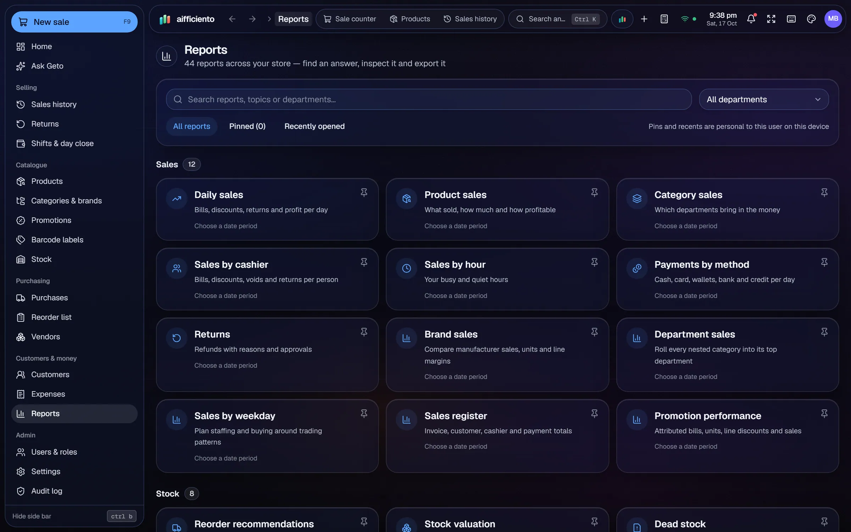The width and height of the screenshot is (851, 532).
Task: Open Shifts & day close
Action: point(74,143)
